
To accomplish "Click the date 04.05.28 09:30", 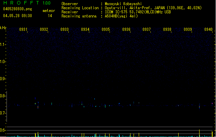I will point(18,16).
